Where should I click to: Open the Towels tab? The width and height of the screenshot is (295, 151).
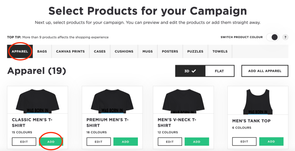(x=220, y=51)
